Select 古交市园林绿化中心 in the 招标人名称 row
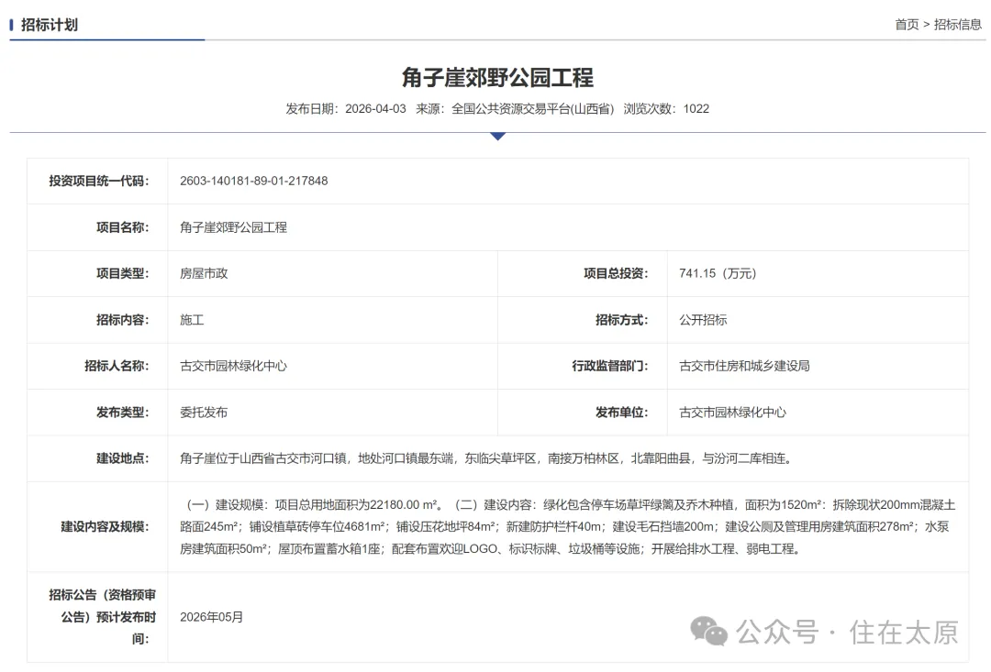Viewport: 991px width, 672px height. pos(233,367)
